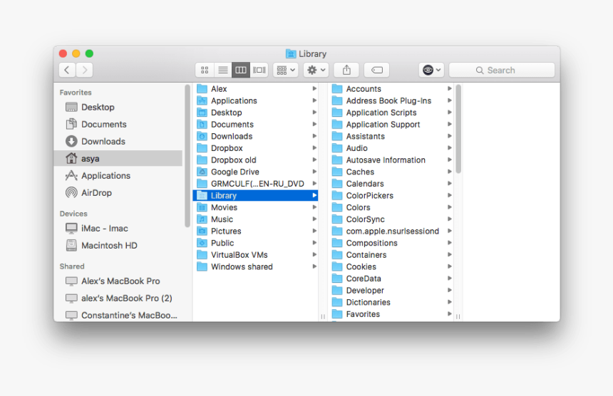Click the sidebar vertical scrollbar

[187, 155]
